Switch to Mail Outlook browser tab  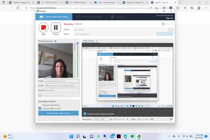click(107, 2)
